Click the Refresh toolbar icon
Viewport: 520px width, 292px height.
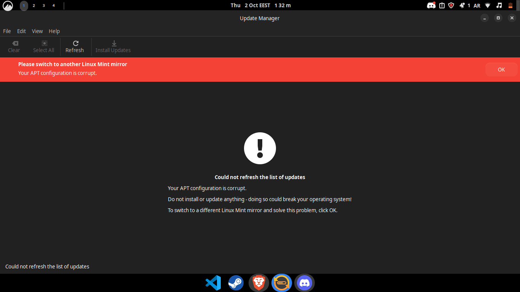(x=75, y=43)
